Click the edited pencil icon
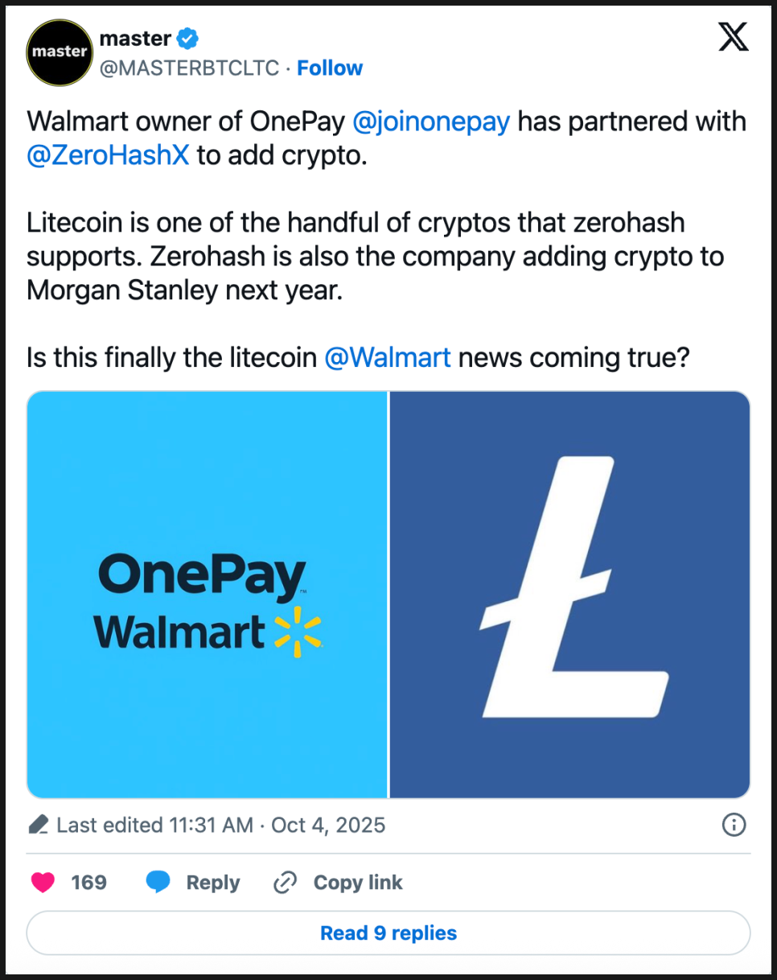This screenshot has width=777, height=980. point(39,825)
